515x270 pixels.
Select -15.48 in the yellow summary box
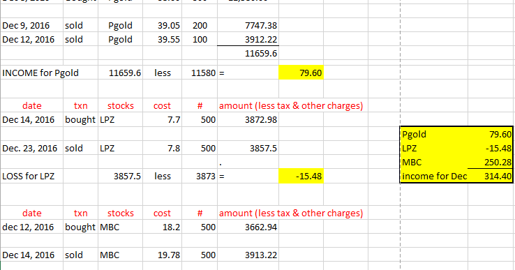click(x=491, y=148)
